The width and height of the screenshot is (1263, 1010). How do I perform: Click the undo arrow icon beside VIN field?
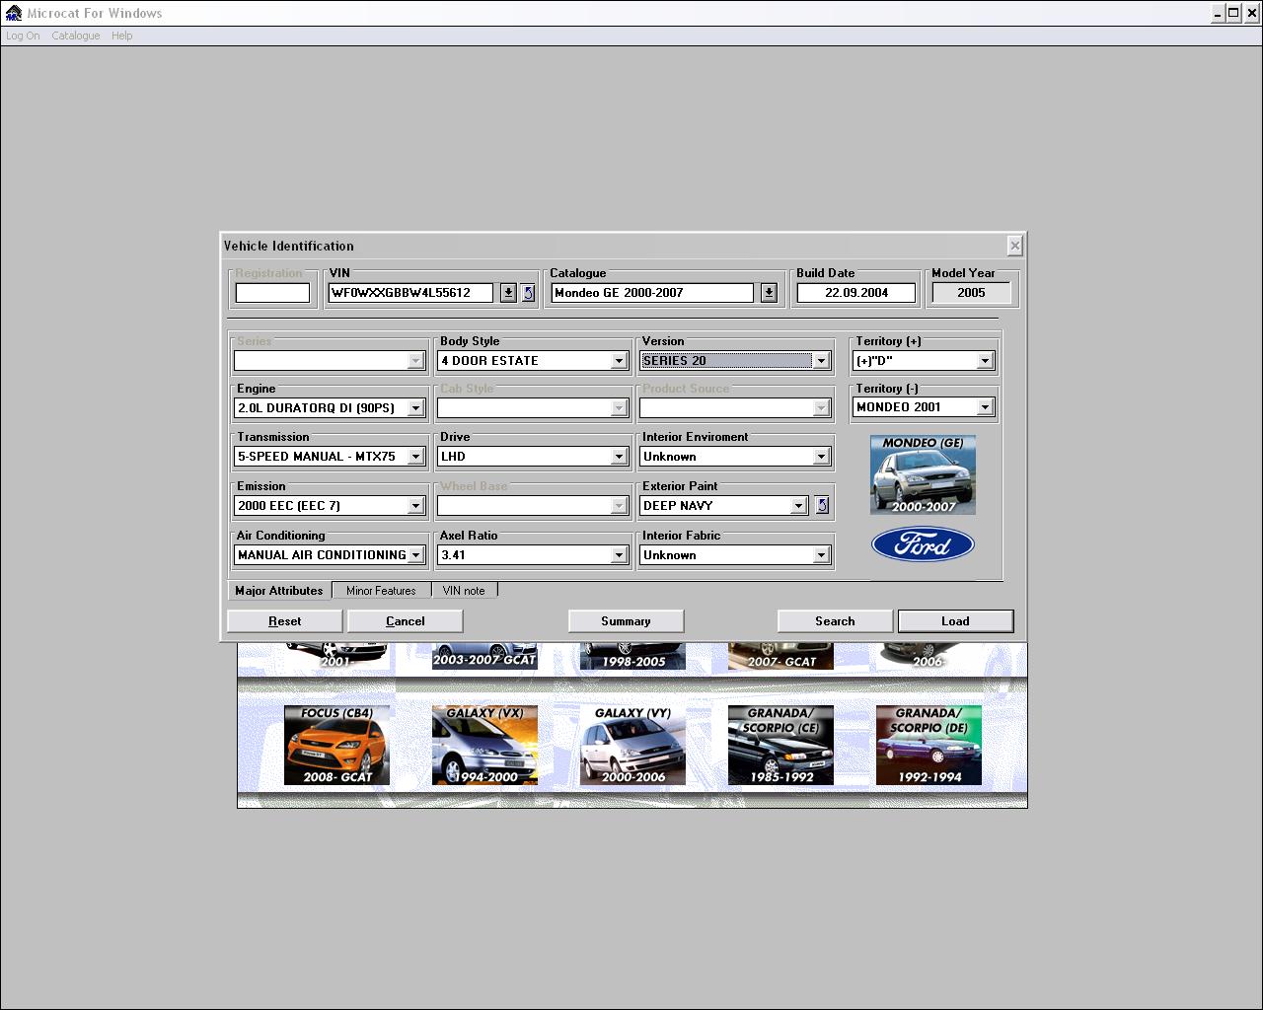(x=528, y=293)
